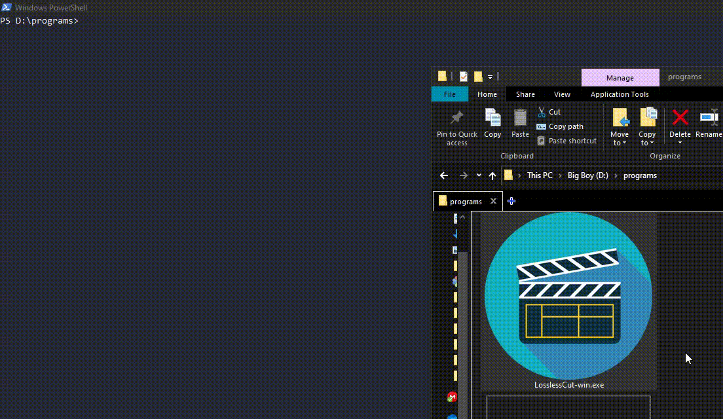Click the Gmail icon in the sidebar
Screen dimensions: 723x419
pyautogui.click(x=453, y=397)
